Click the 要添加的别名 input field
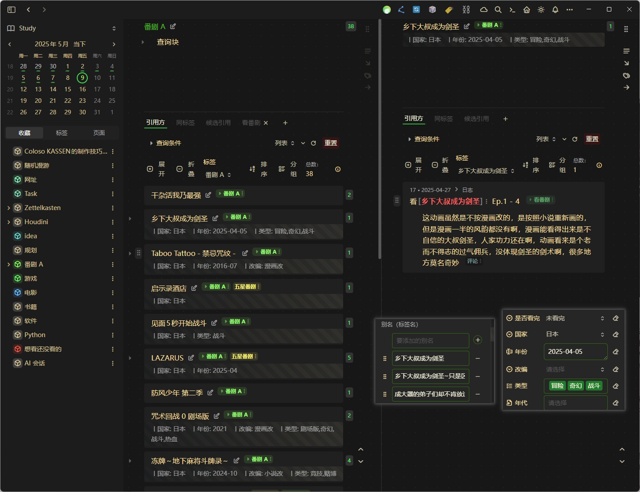Viewport: 640px width, 492px height. coord(430,341)
